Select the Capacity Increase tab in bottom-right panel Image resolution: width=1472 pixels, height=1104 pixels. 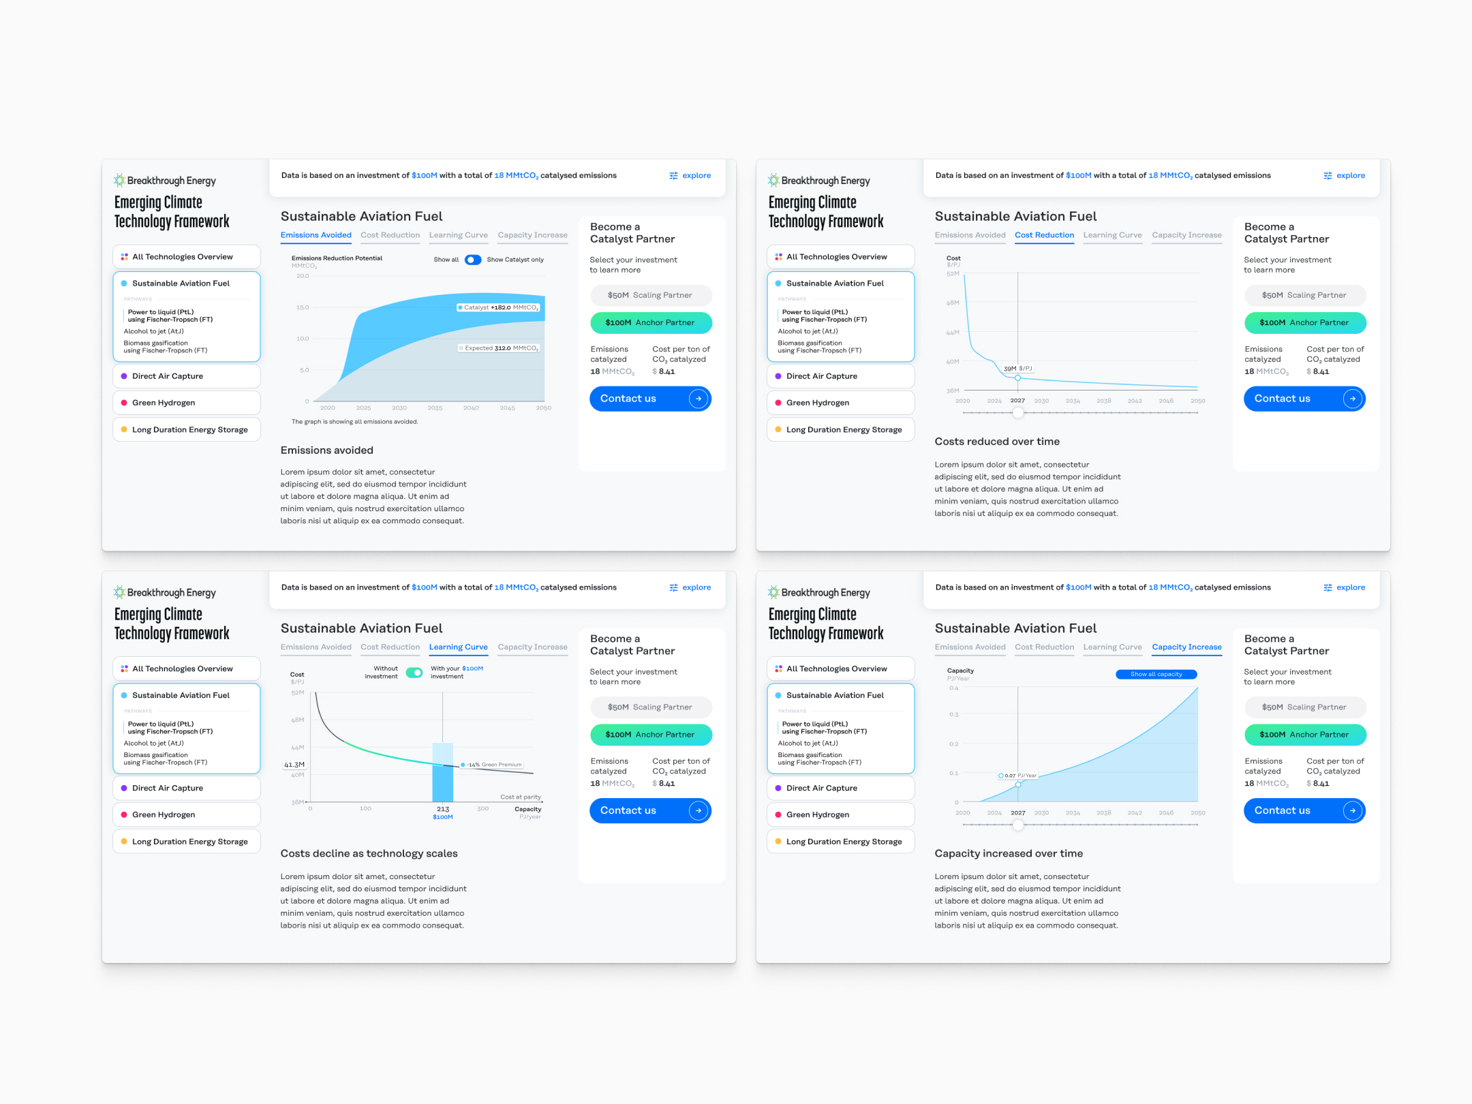point(1188,646)
